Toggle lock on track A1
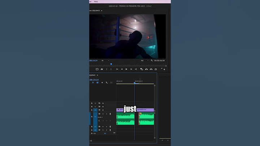Image resolution: width=260 pixels, height=146 pixels. pyautogui.click(x=92, y=117)
